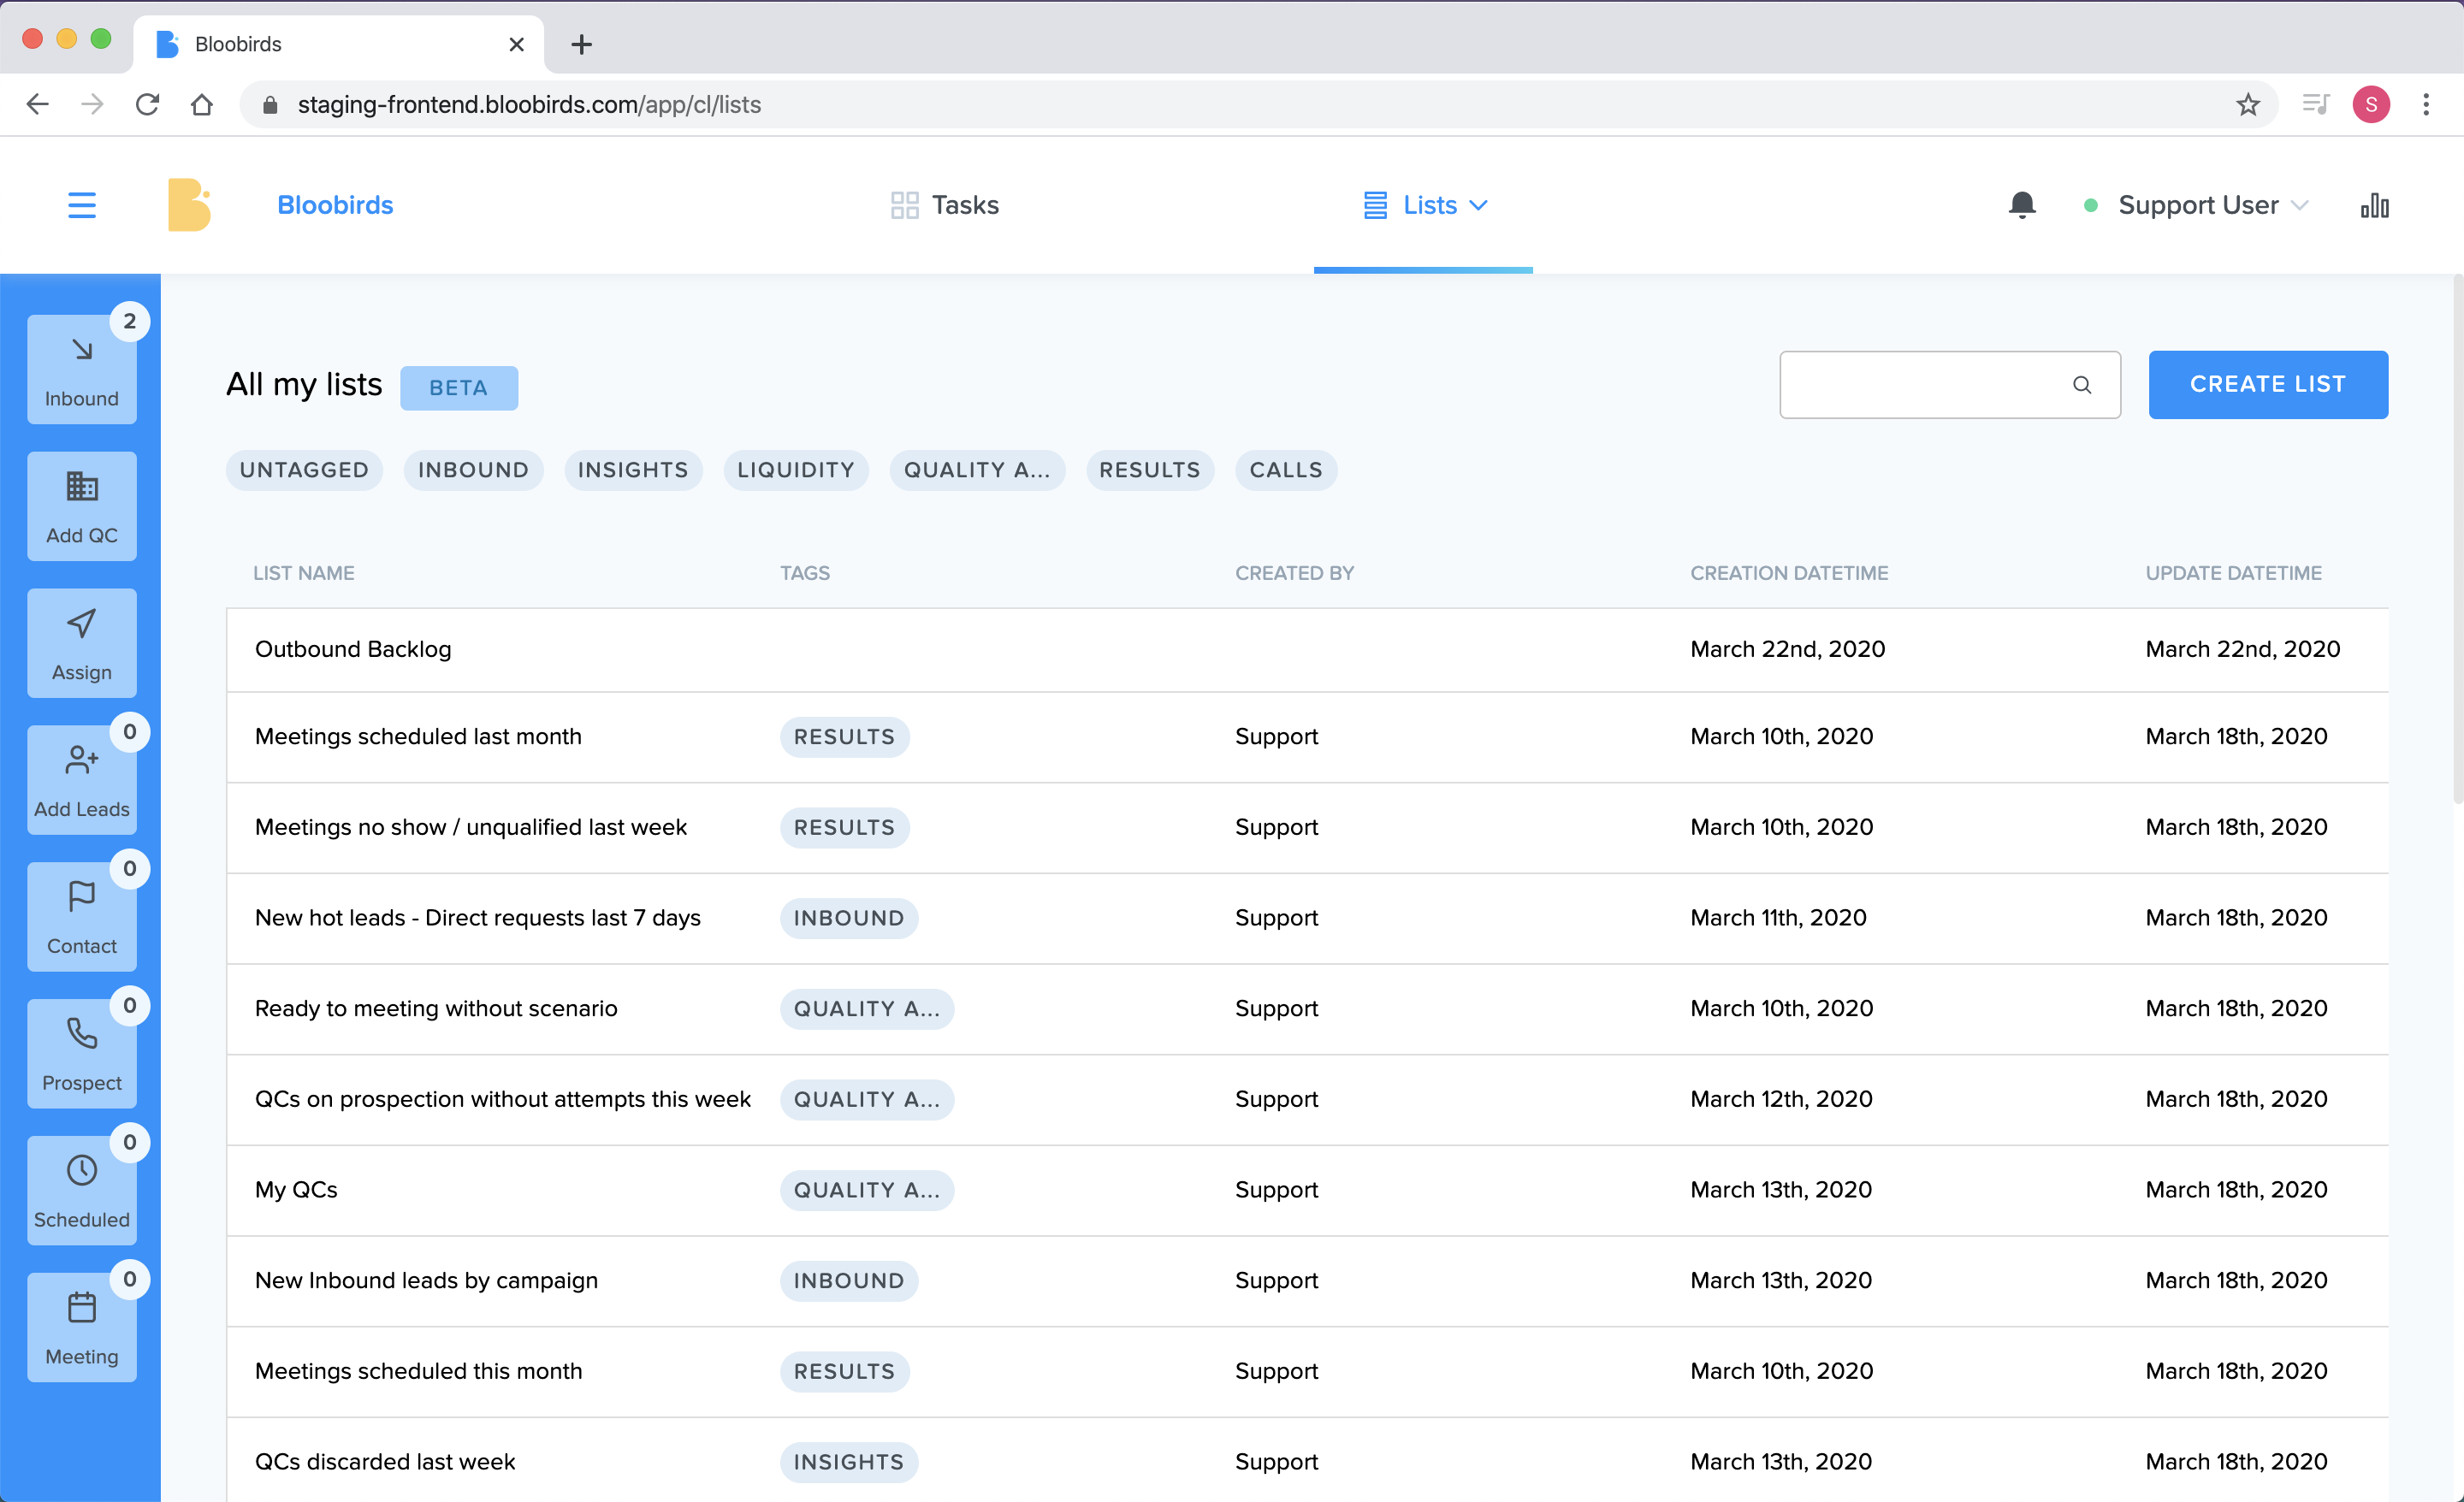Switch to the Tasks tab
Viewport: 2464px width, 1502px height.
tap(945, 205)
